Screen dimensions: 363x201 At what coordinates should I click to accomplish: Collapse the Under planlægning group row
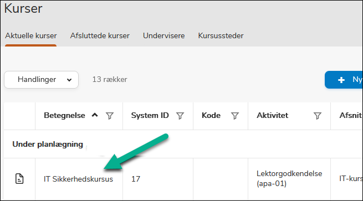click(x=48, y=144)
